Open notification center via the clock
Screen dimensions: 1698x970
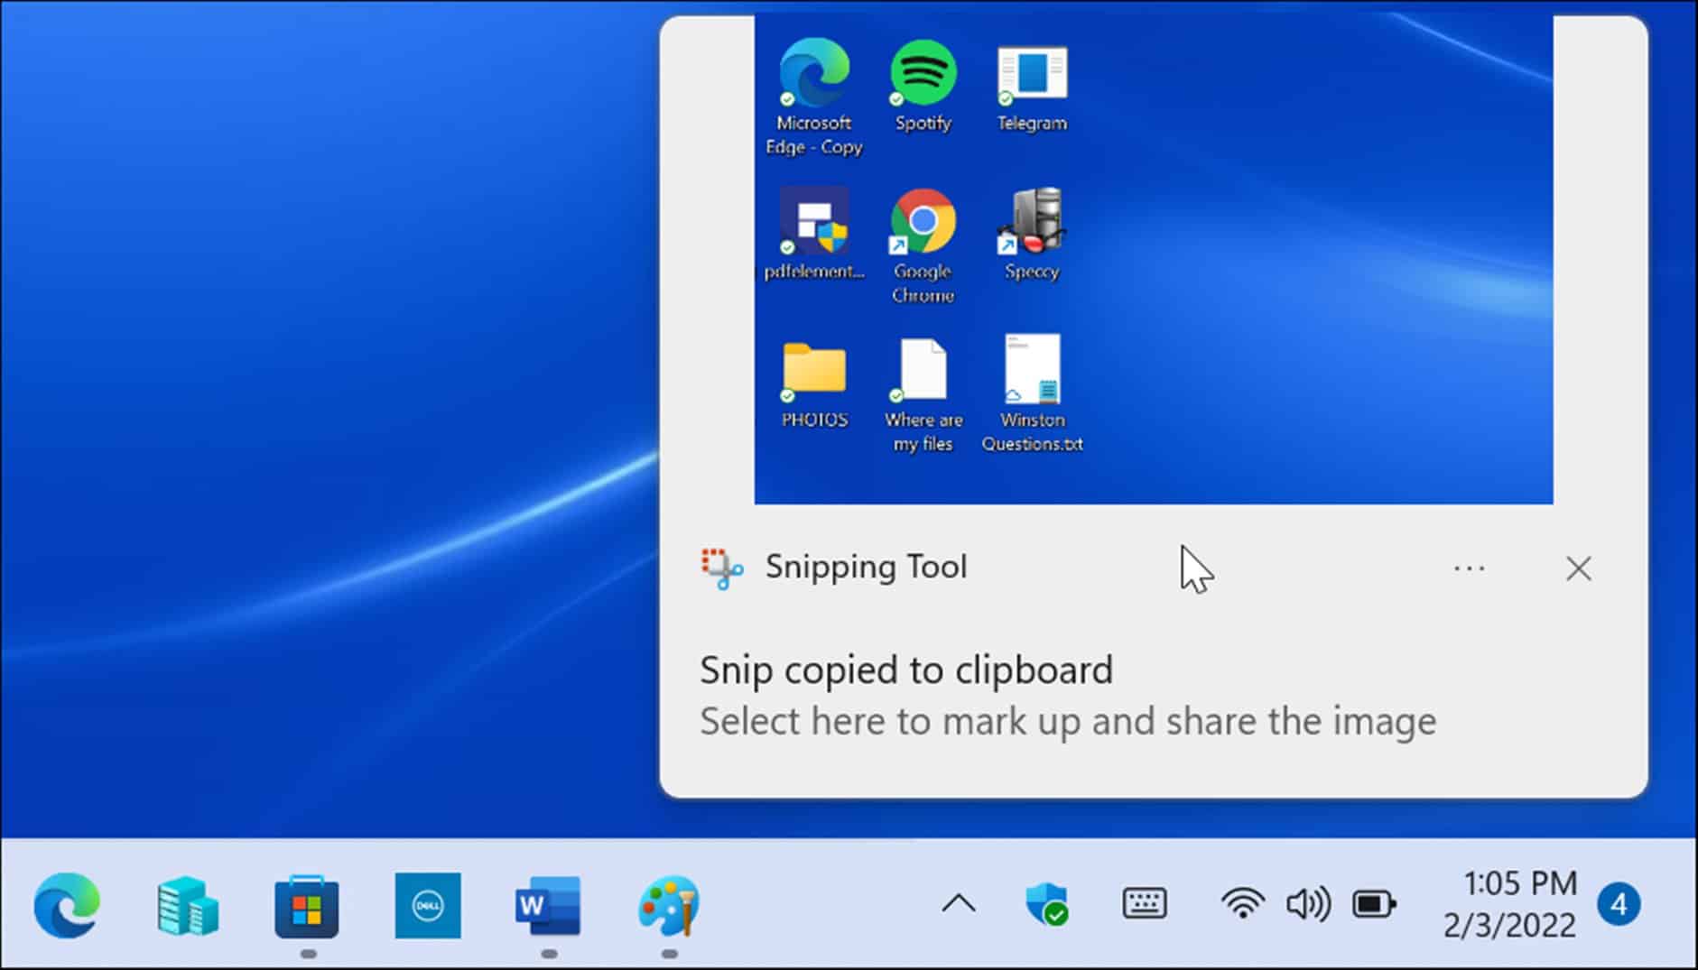1508,902
